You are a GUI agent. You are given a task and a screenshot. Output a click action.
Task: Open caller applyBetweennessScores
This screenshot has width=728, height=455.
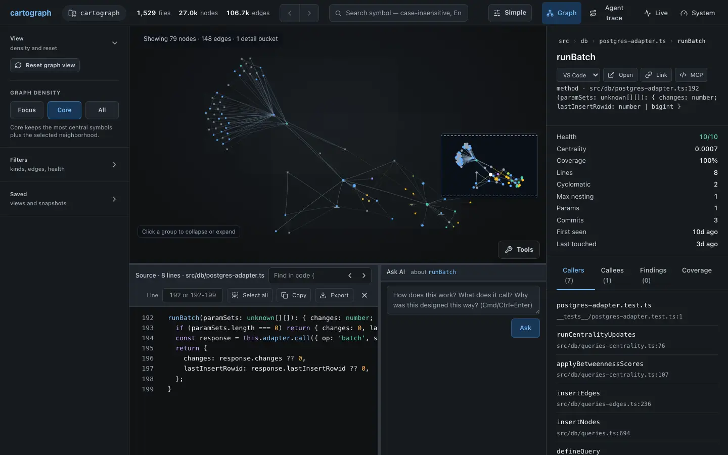637,369
